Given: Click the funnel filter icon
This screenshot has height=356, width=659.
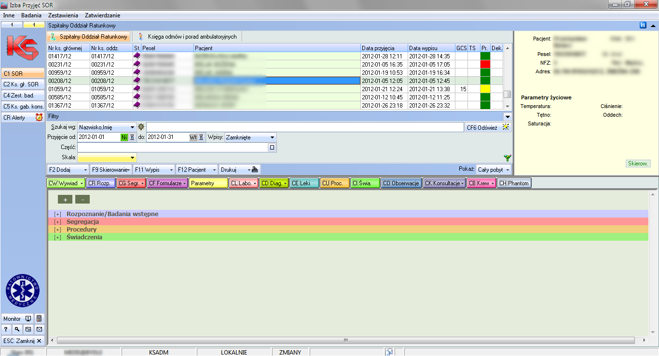Looking at the screenshot, I should coord(507,158).
